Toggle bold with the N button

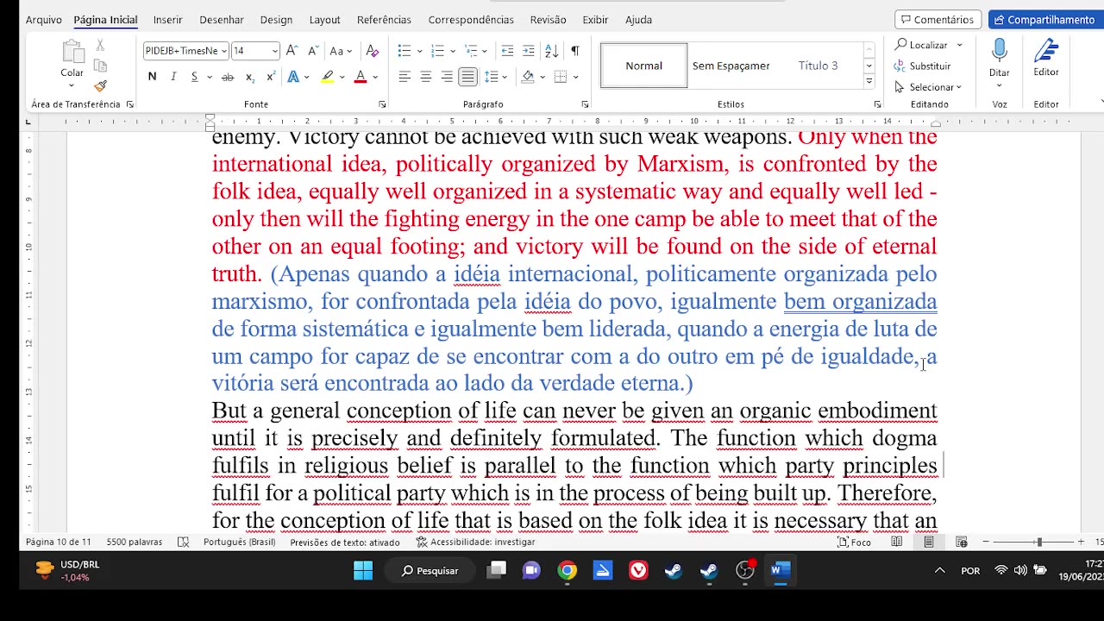point(152,77)
